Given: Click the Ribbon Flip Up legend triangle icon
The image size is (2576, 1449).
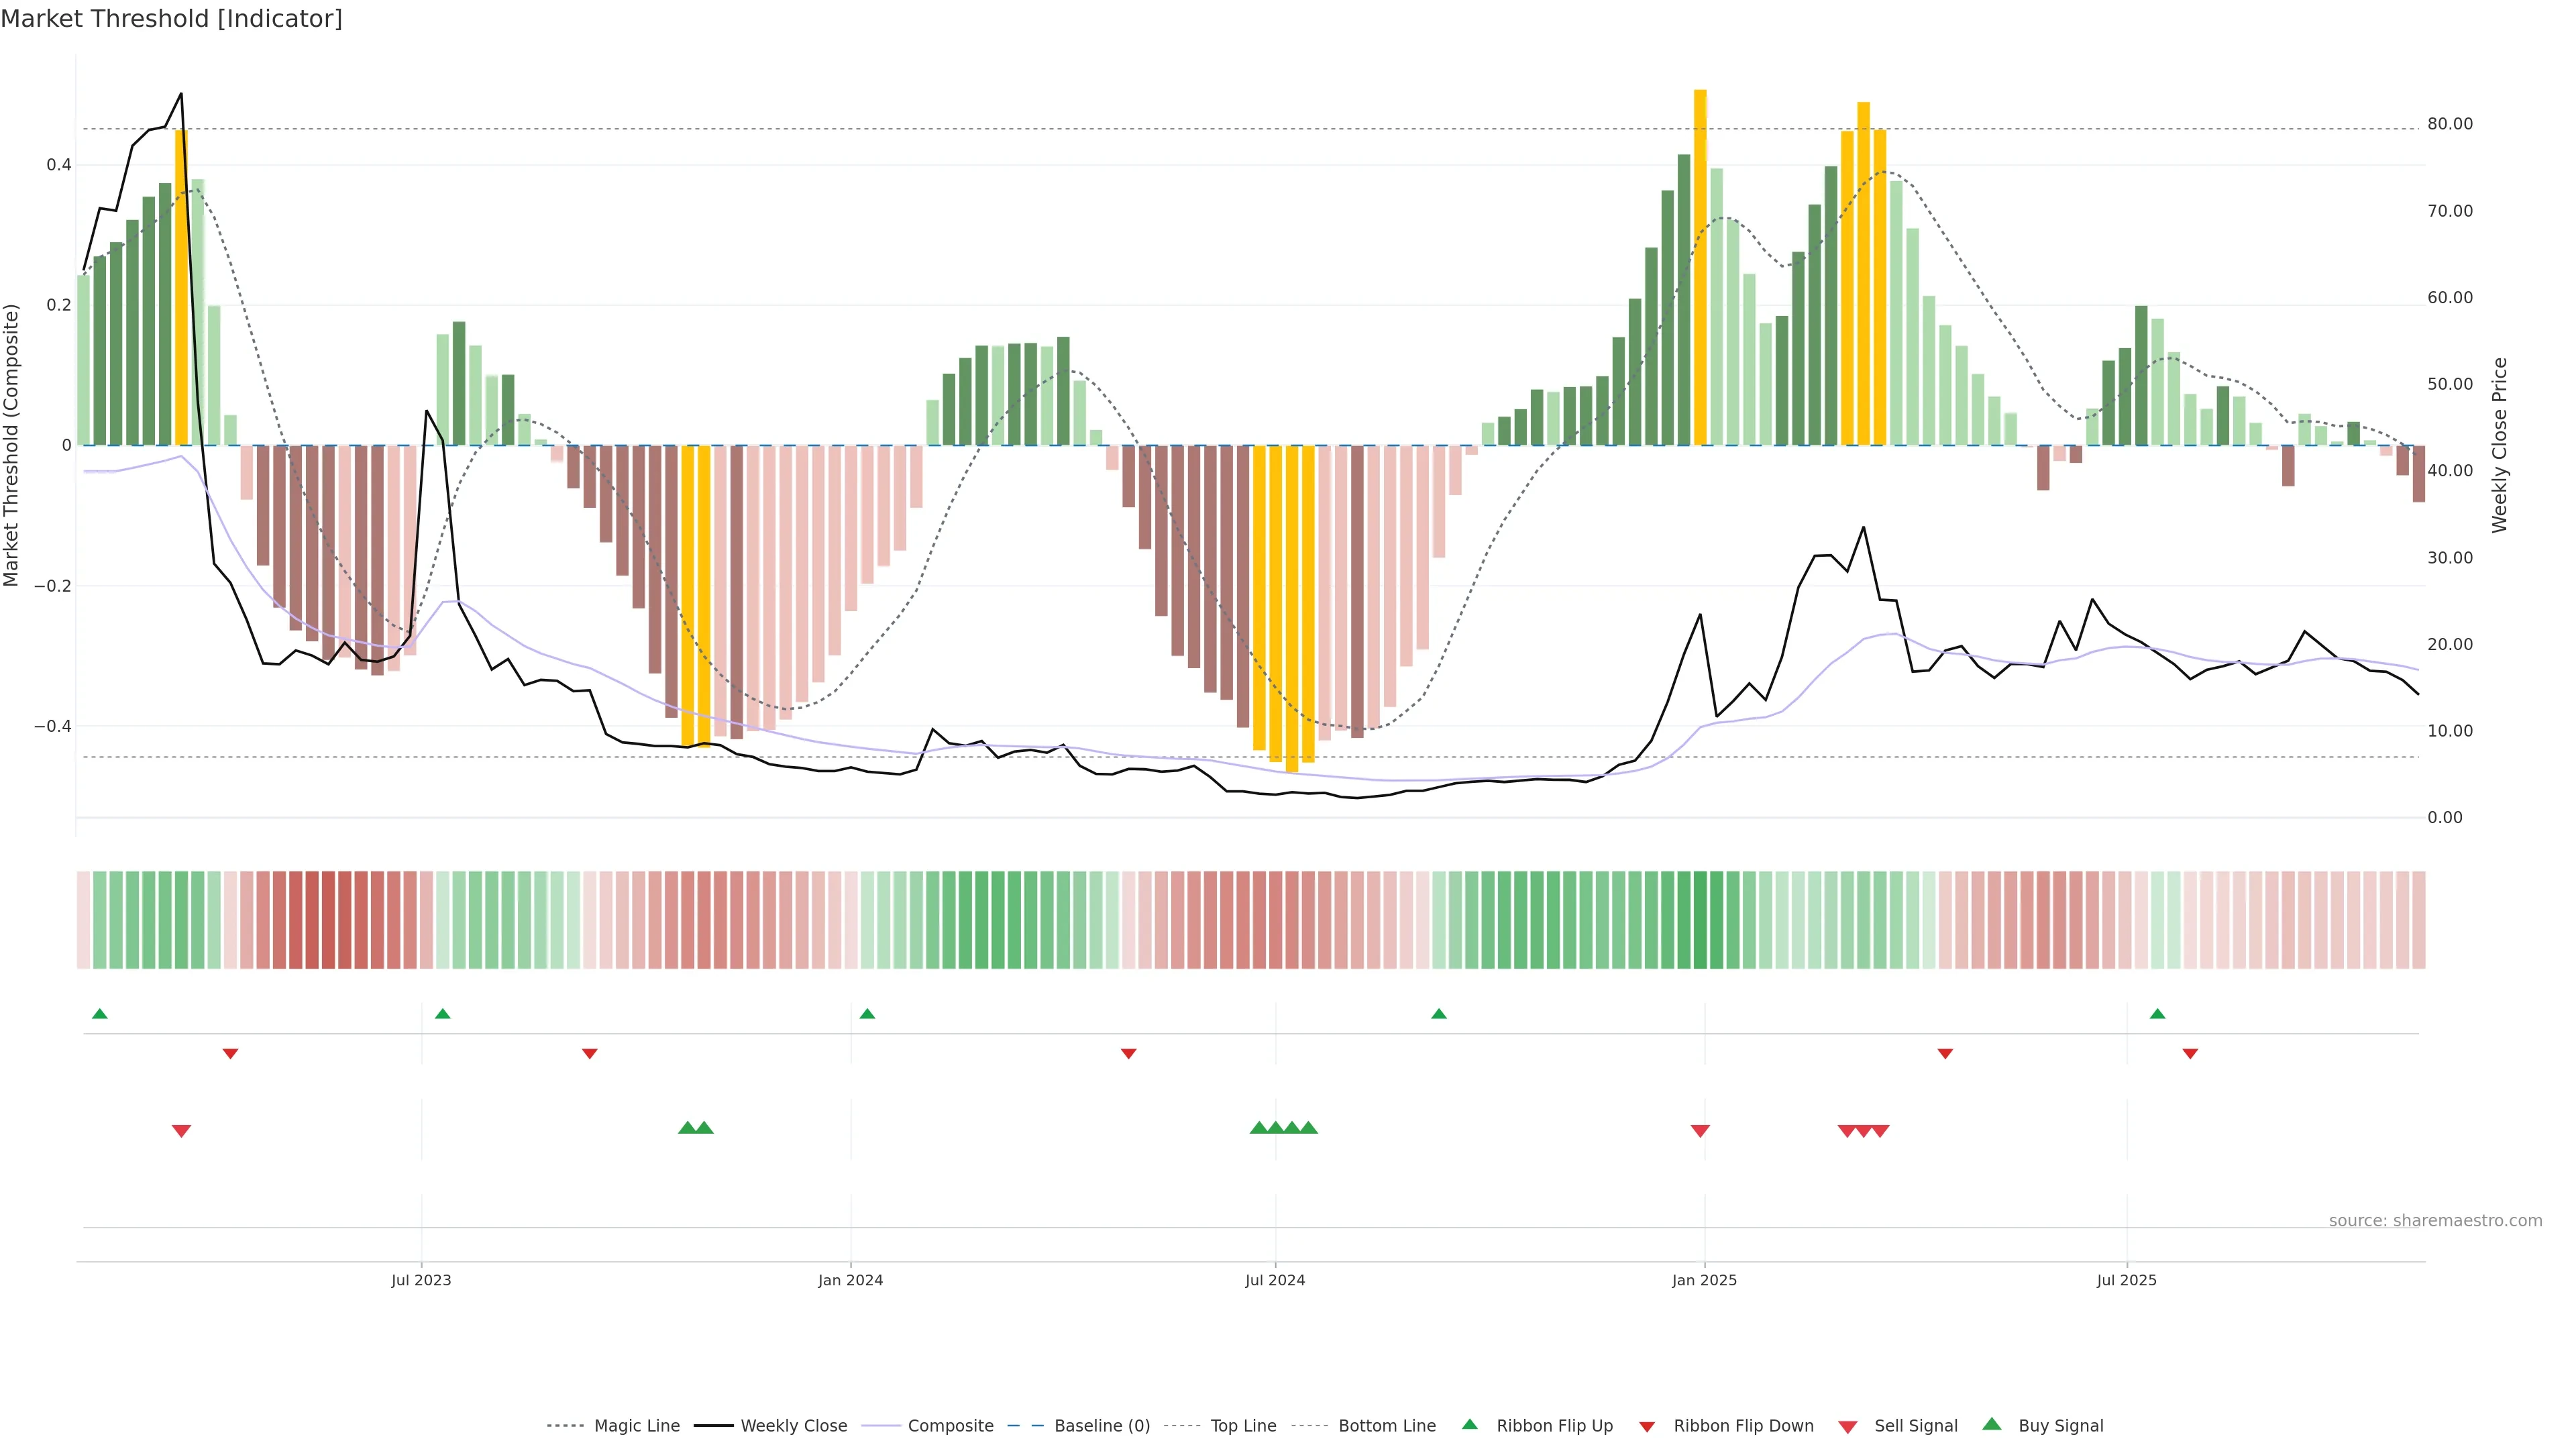Looking at the screenshot, I should 1469,1424.
